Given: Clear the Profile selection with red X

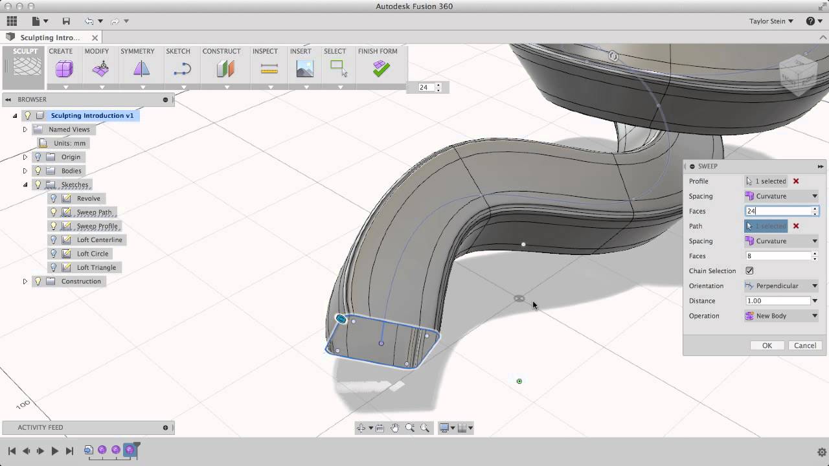Looking at the screenshot, I should pos(796,181).
